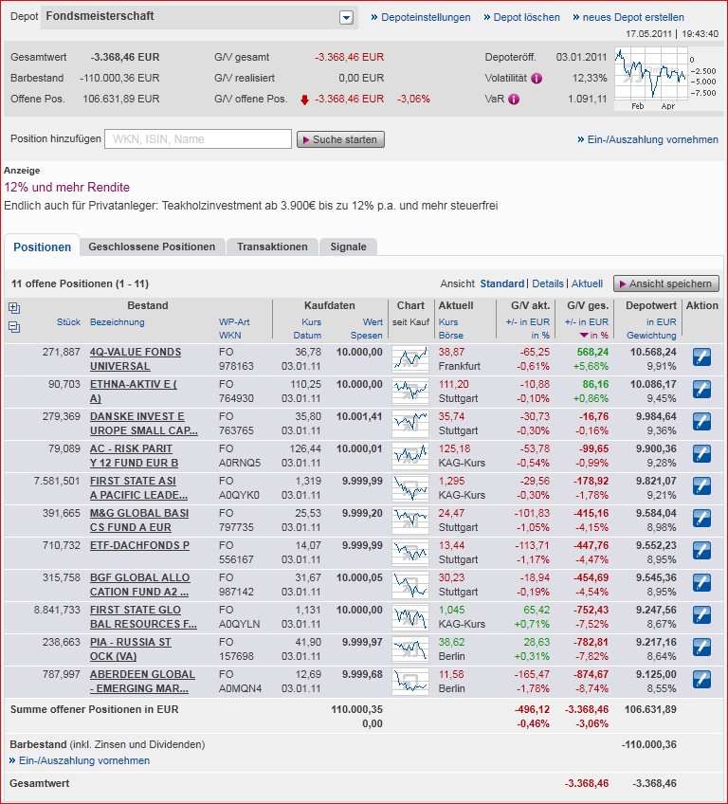This screenshot has width=728, height=804.
Task: Open the ETF-DACHFONDS P mini chart
Action: coord(410,553)
